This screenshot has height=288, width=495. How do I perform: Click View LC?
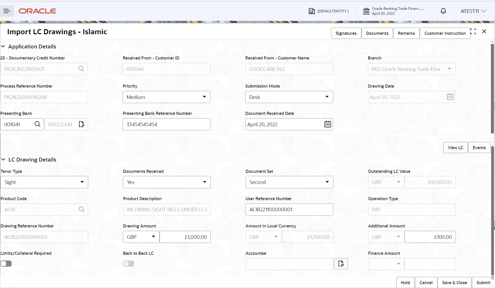pos(455,147)
